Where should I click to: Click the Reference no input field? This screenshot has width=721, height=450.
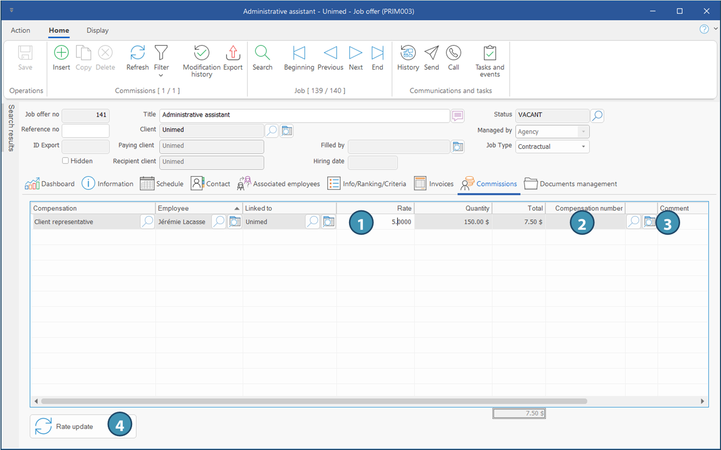tap(85, 131)
